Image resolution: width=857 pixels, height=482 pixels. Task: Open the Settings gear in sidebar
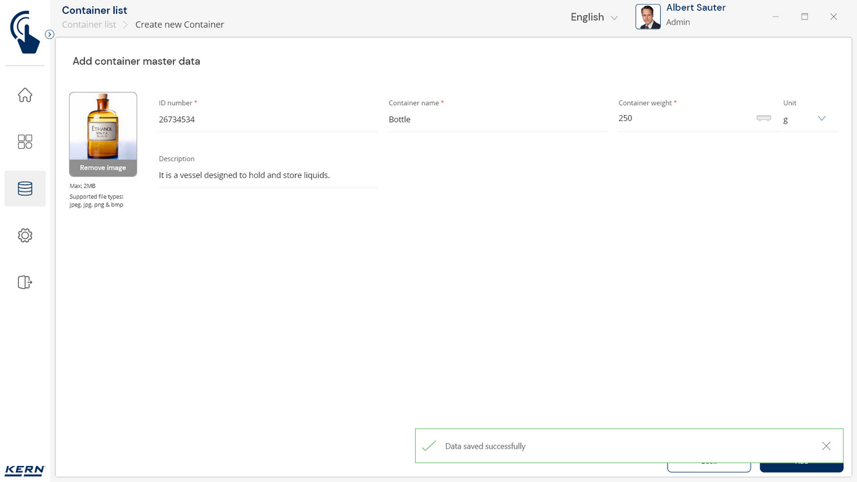[x=25, y=236]
